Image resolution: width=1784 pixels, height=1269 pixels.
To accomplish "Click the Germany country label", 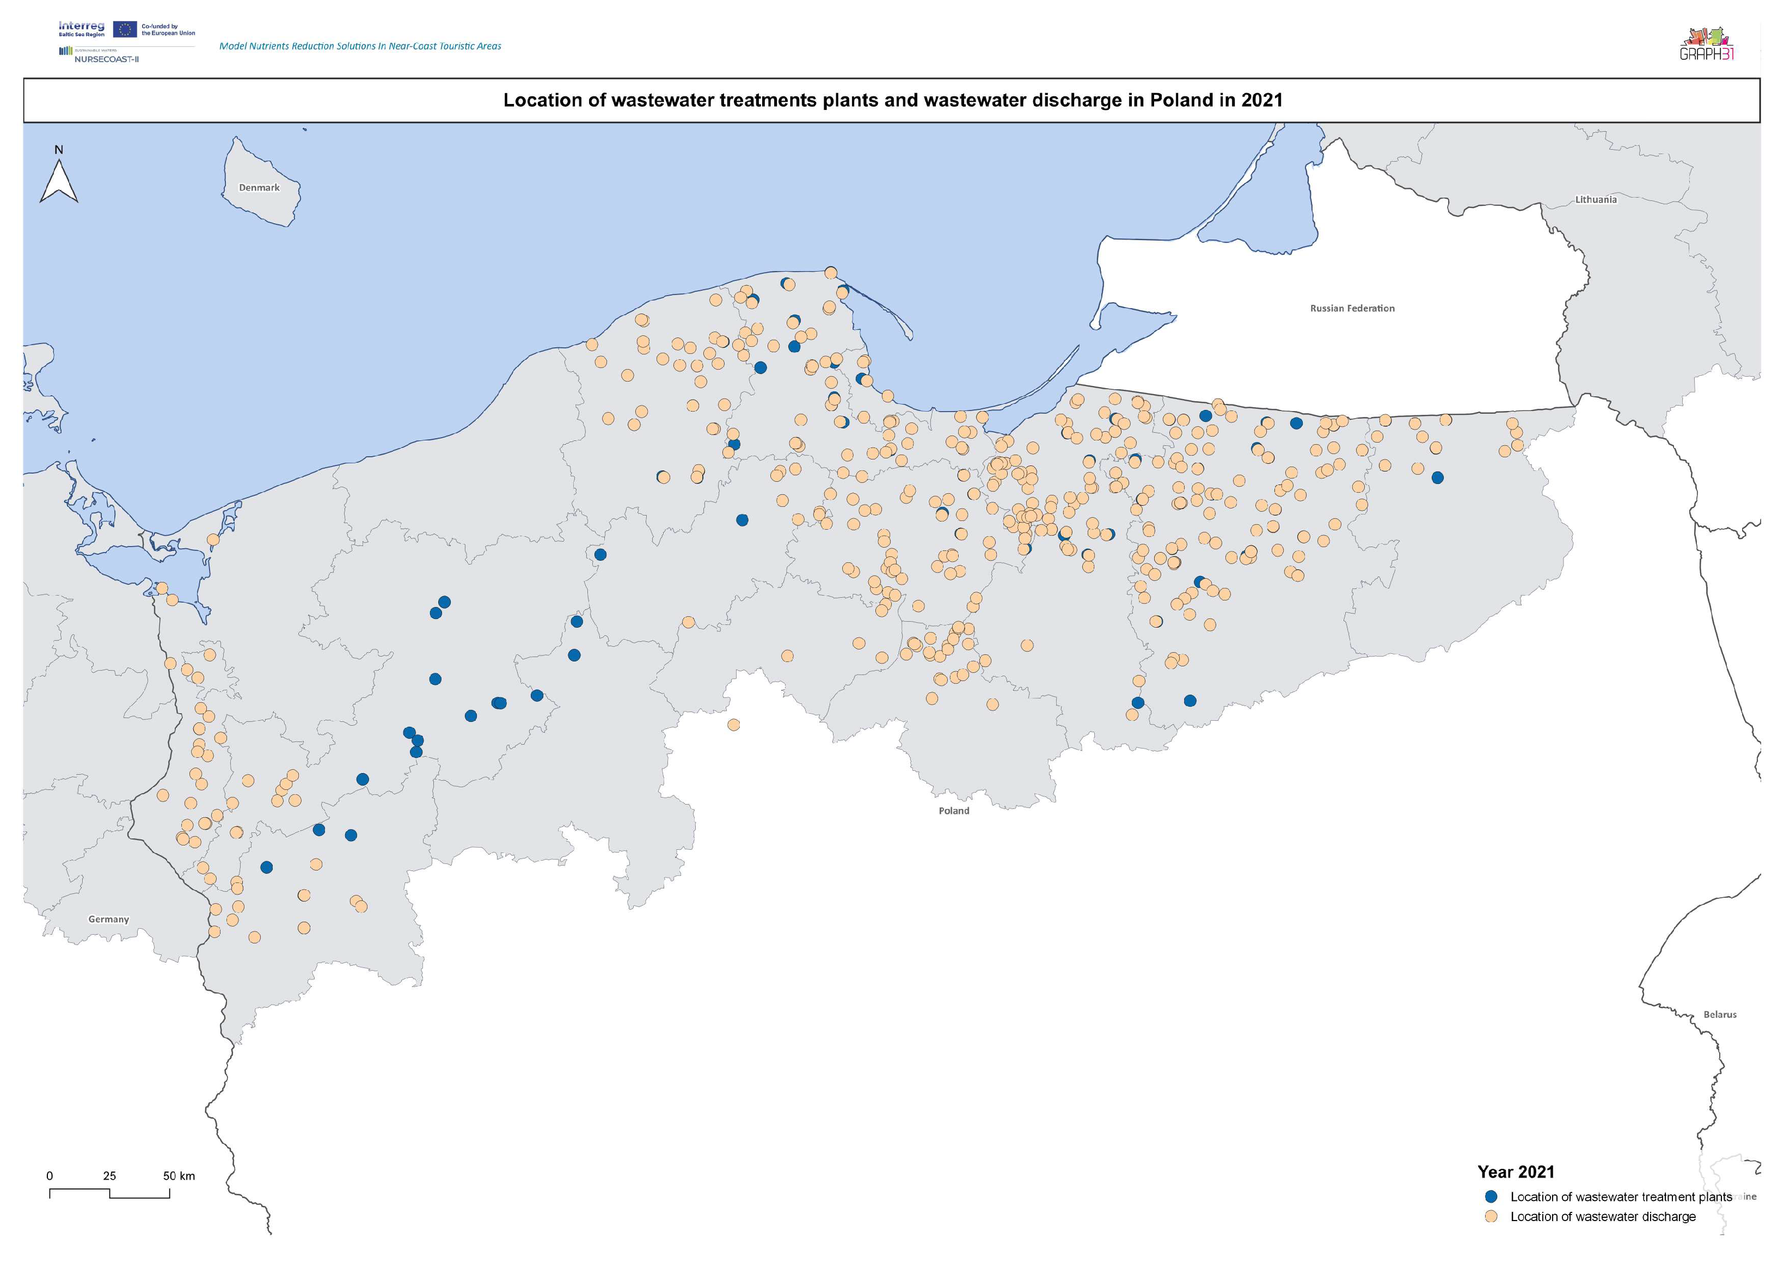I will (x=109, y=919).
